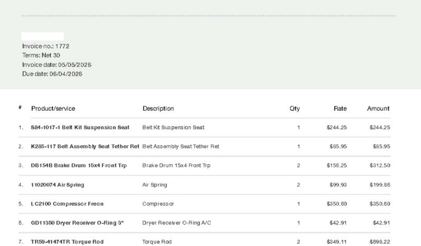Viewport: 421px width, 246px height.
Task: Click description 'Dryer Receiver O-Ring A/C'
Action: point(177,223)
